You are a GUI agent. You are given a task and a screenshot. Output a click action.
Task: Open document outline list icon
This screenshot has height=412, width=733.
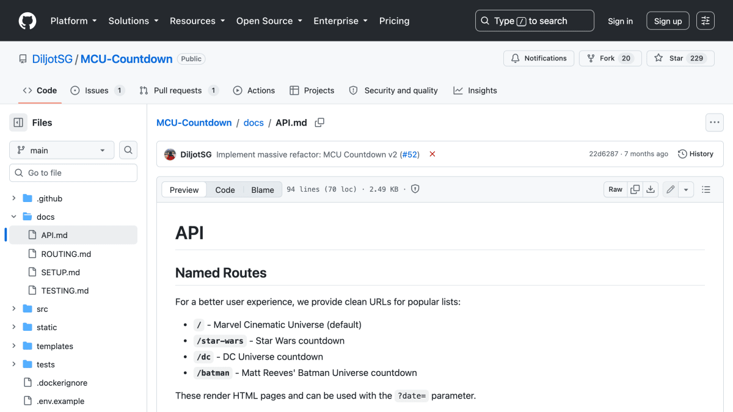[706, 189]
